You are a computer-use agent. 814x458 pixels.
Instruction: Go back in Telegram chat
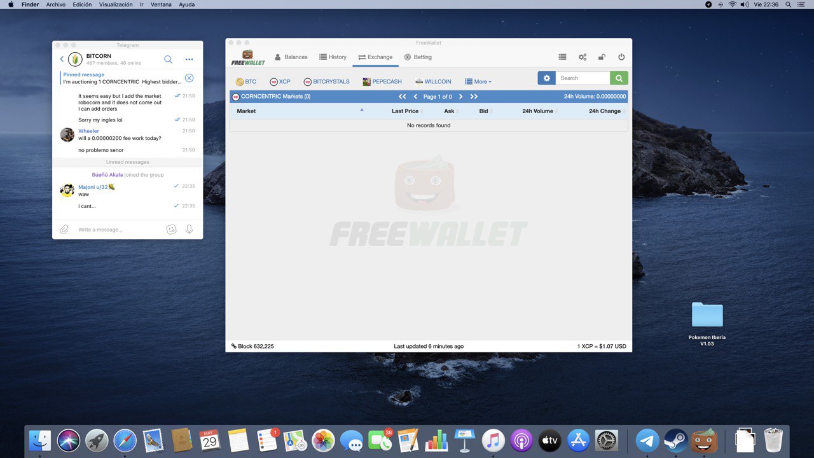(62, 59)
